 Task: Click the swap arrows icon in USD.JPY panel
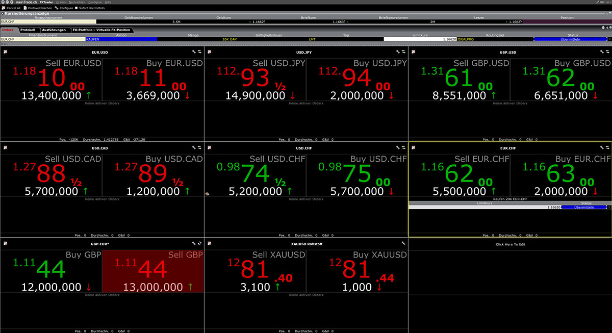click(403, 52)
